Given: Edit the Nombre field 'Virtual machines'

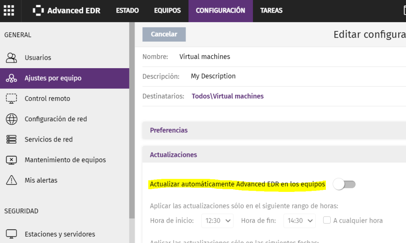Looking at the screenshot, I should (x=205, y=57).
